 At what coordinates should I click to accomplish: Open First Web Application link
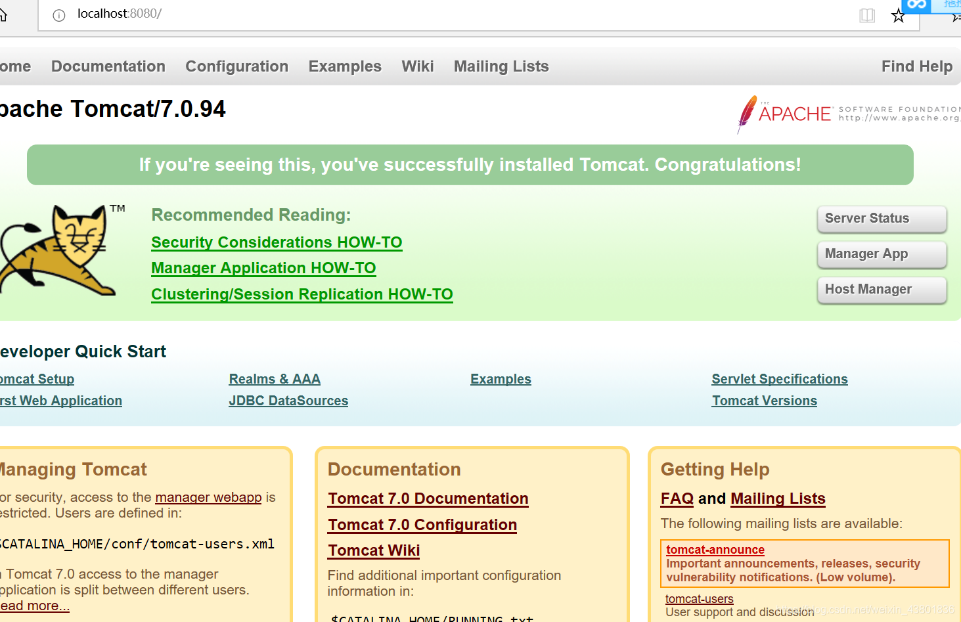(x=60, y=401)
